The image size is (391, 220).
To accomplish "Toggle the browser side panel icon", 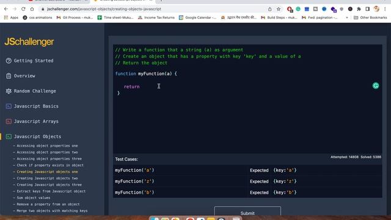I will point(368,9).
